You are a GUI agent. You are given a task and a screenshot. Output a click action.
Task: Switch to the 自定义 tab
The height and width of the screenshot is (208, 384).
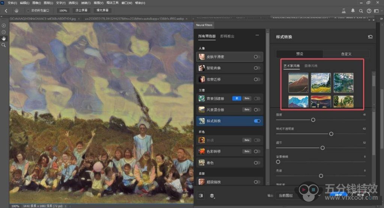[x=346, y=54]
